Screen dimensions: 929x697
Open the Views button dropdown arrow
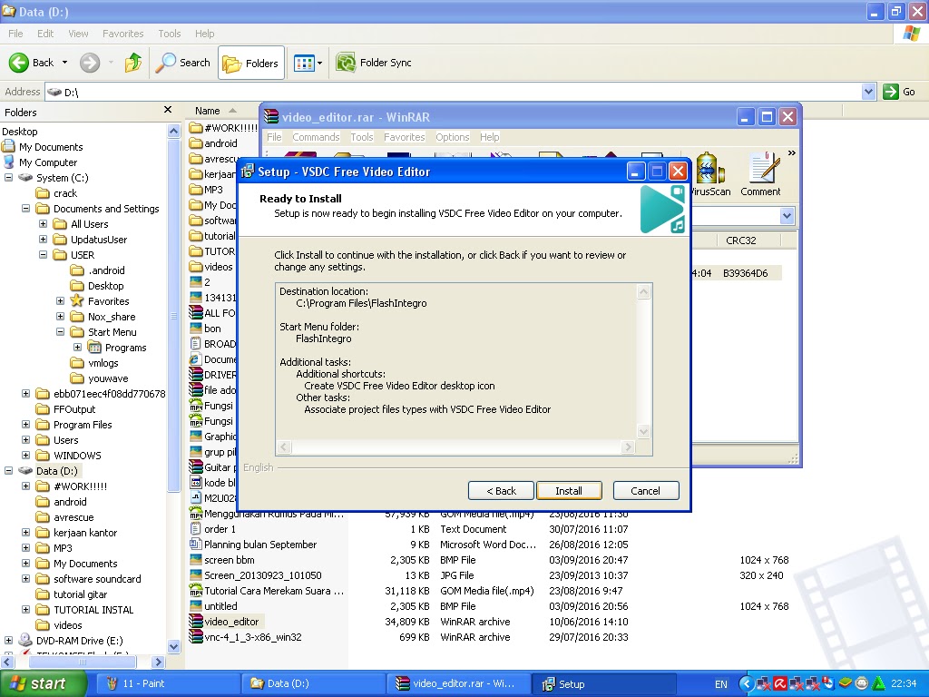coord(320,63)
